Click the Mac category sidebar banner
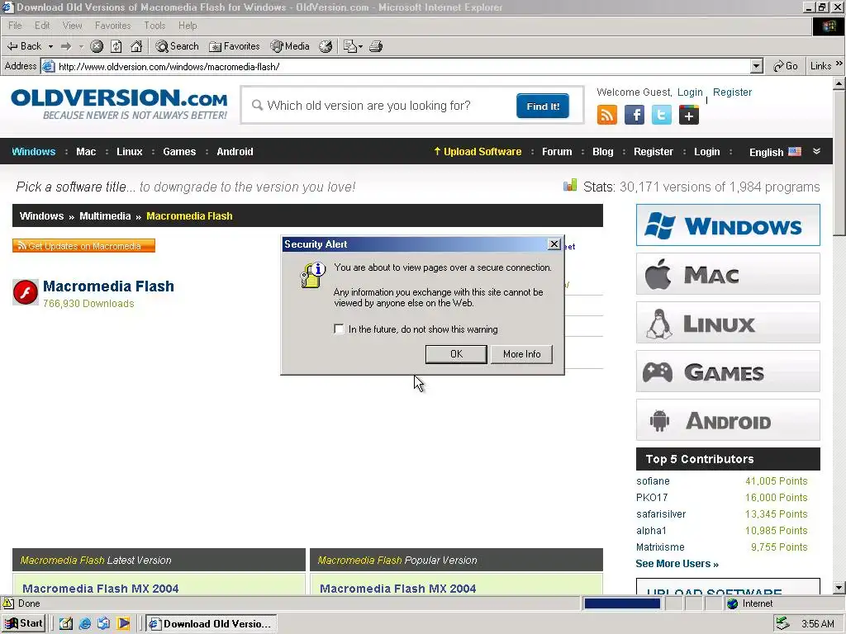Viewport: 846px width, 634px height. 728,274
